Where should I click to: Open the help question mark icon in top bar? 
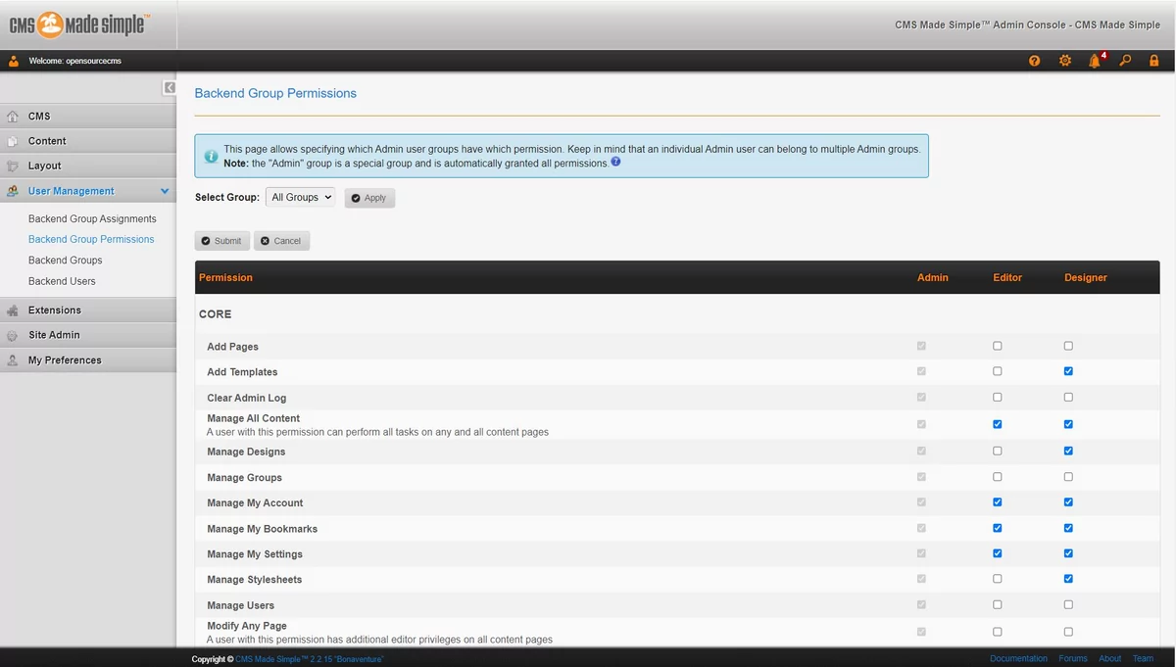click(x=1035, y=61)
